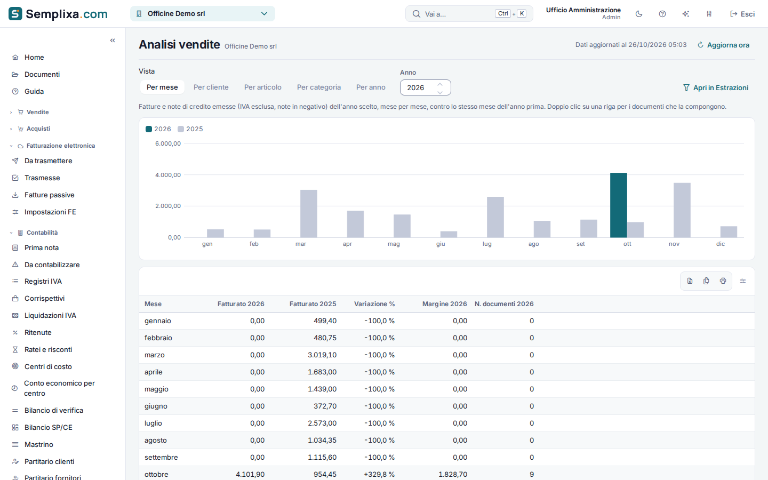Switch to the Per categoria view

coord(319,87)
